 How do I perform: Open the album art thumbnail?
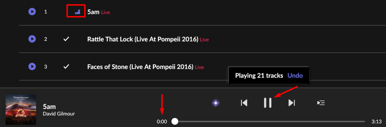(x=21, y=109)
